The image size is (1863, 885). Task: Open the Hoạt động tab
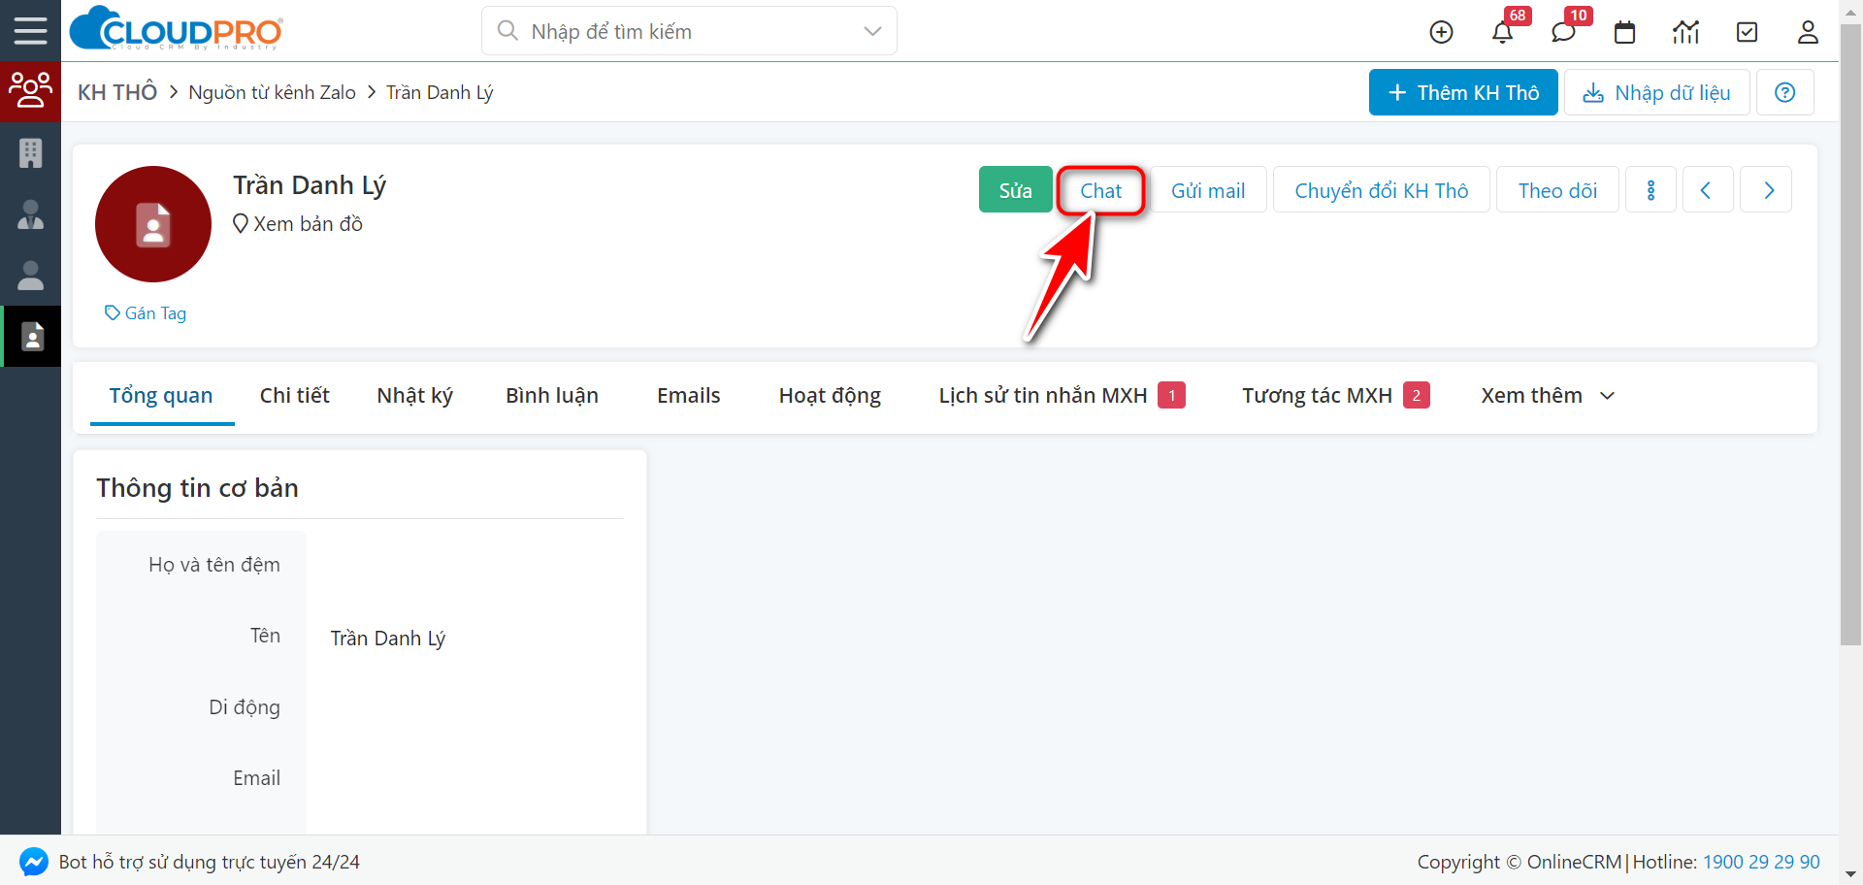tap(830, 396)
